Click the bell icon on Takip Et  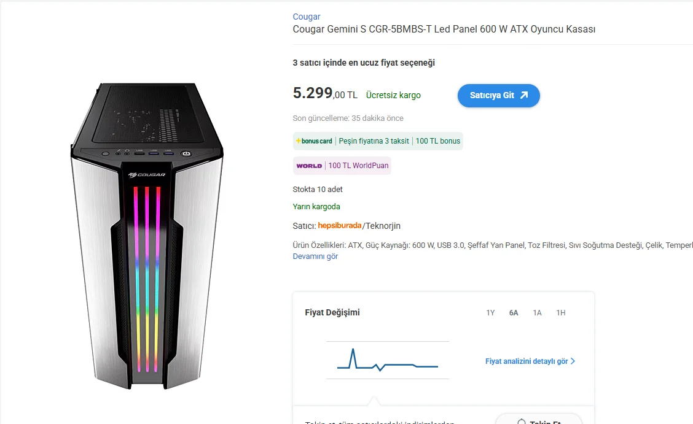pos(522,422)
